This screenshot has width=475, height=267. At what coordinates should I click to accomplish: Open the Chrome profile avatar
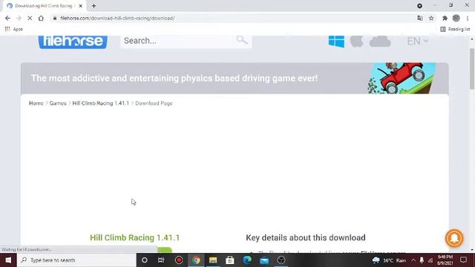point(456,18)
